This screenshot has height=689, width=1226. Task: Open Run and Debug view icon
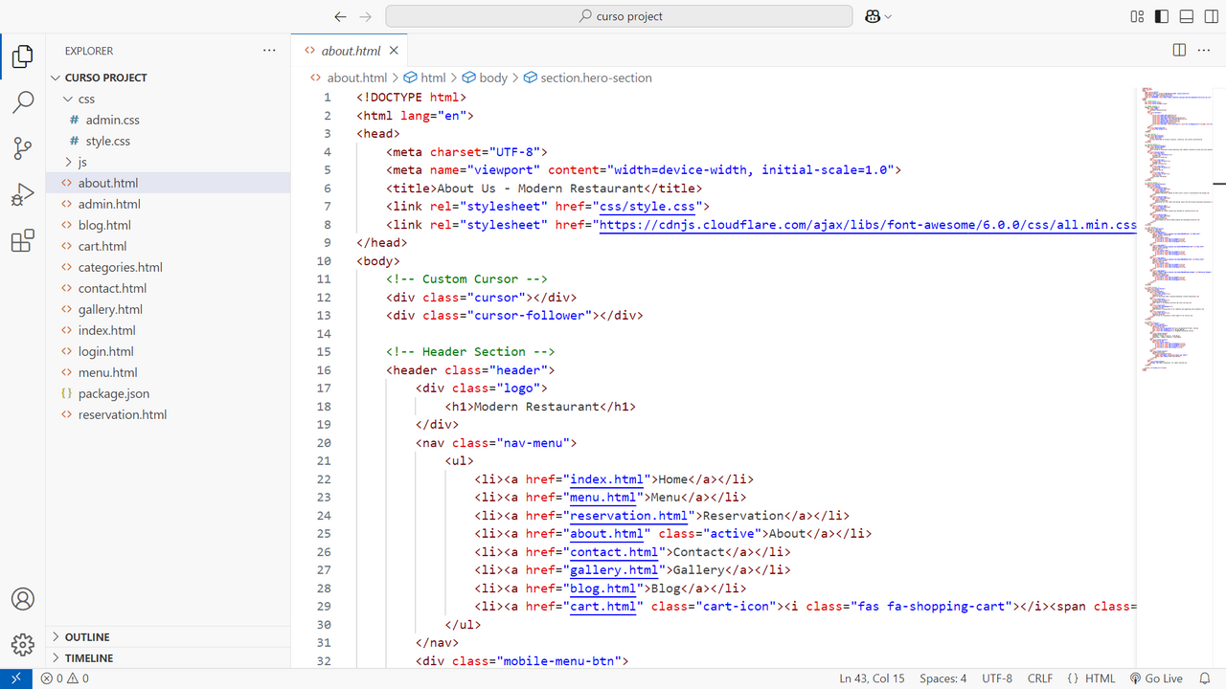(x=23, y=194)
